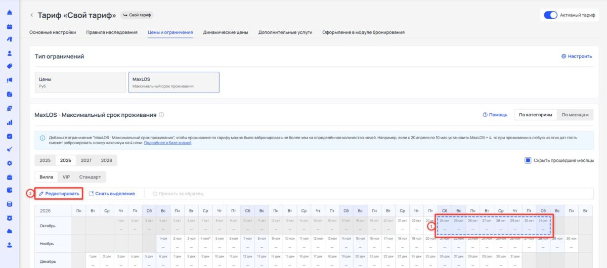607x268 pixels.
Task: Toggle the 'Активный тариф' switch
Action: 550,15
